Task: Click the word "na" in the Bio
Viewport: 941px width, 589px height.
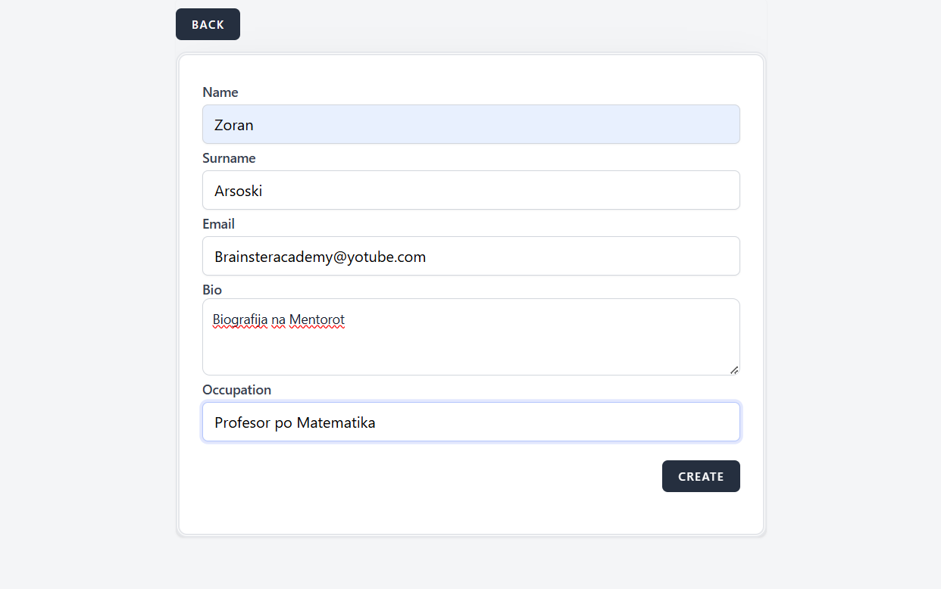Action: (x=278, y=319)
